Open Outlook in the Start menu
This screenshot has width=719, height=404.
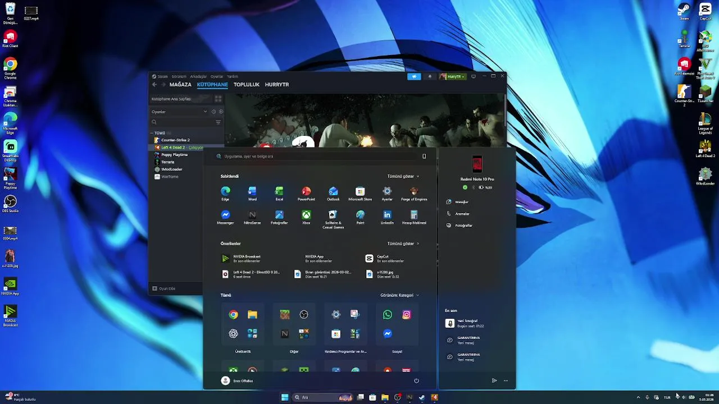coord(333,194)
